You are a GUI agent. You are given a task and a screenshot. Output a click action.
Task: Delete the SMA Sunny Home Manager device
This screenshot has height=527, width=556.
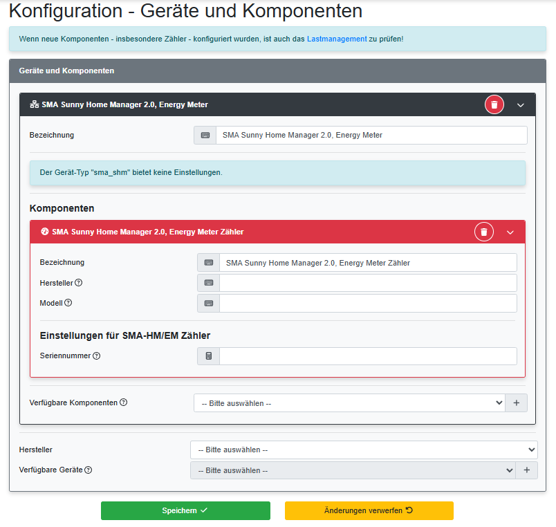click(494, 104)
